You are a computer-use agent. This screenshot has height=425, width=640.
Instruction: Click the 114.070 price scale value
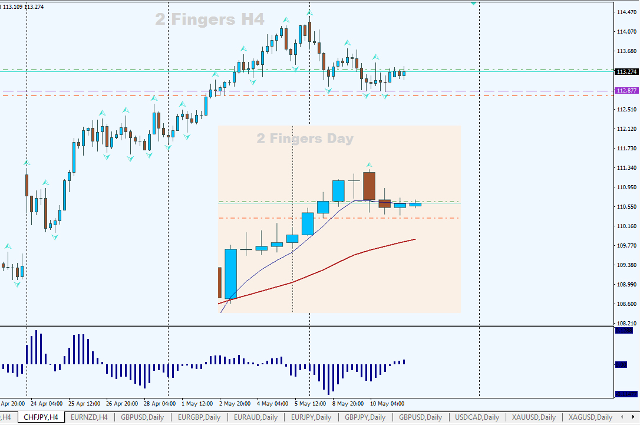click(x=626, y=31)
